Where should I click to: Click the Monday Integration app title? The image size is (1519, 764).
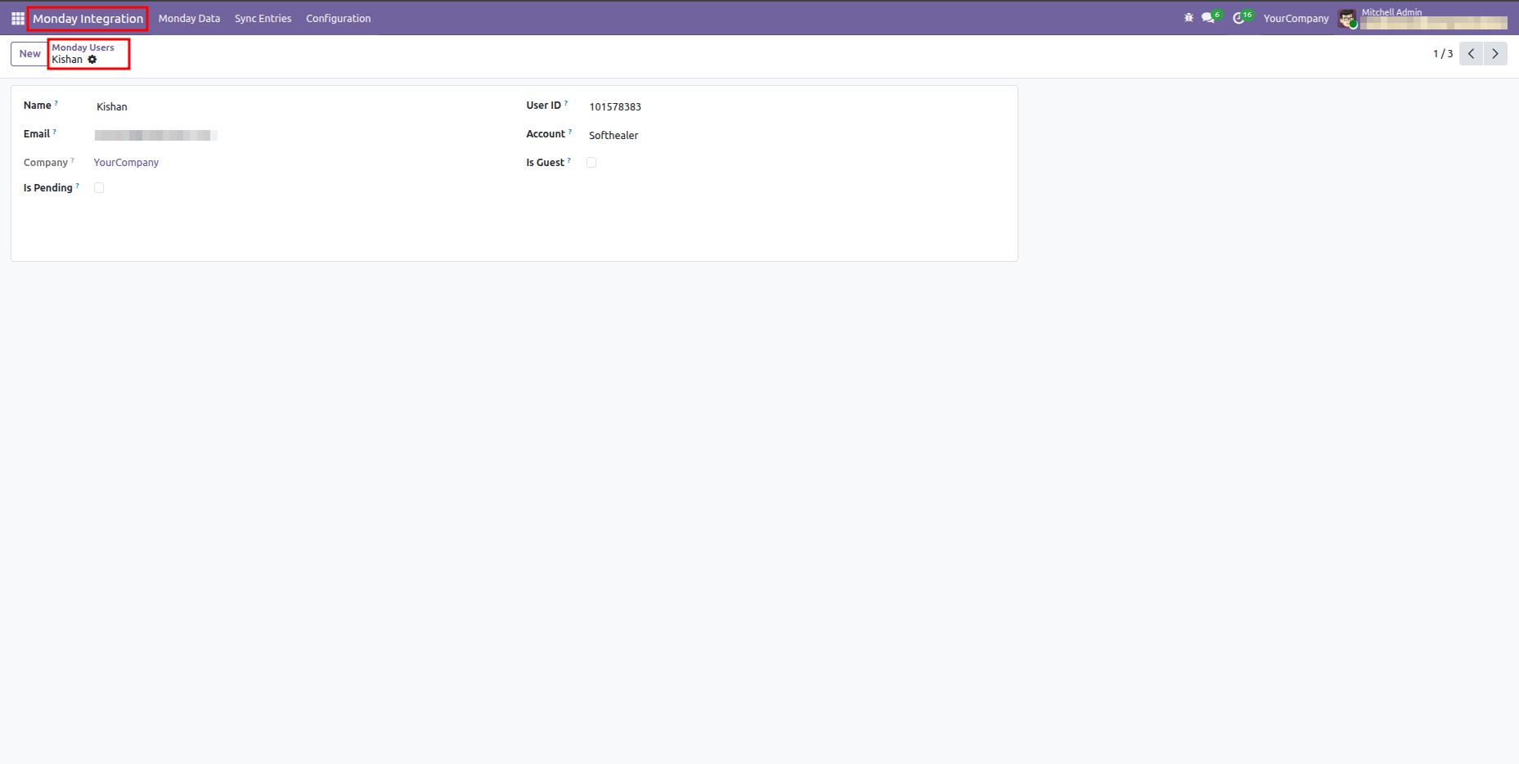[x=88, y=18]
